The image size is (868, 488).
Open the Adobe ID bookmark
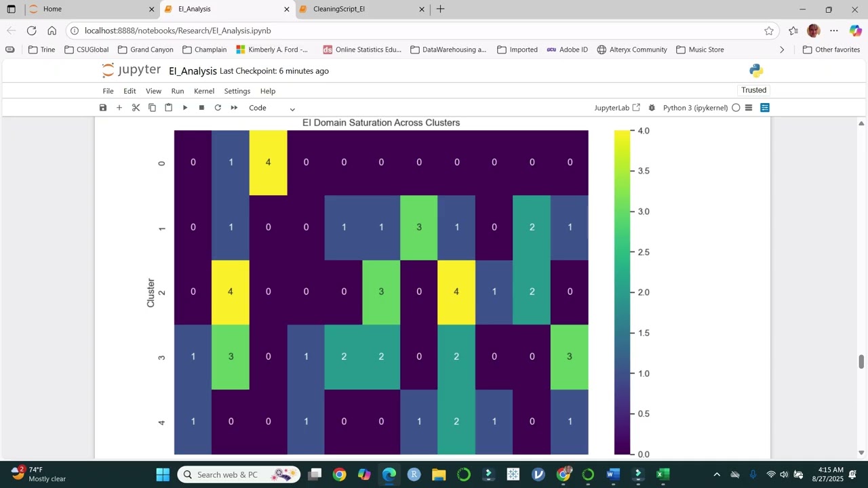point(567,49)
